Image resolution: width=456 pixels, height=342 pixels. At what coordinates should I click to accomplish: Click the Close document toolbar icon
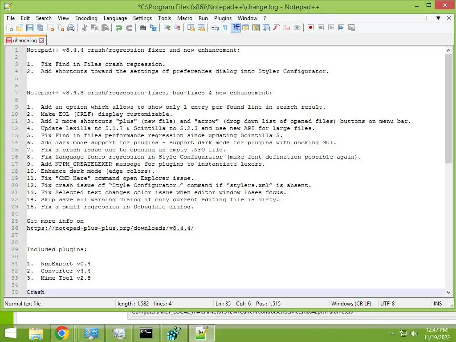point(51,28)
